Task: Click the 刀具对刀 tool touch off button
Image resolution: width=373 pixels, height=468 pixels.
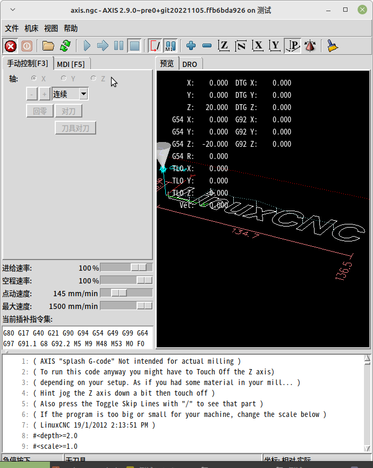Action: 75,128
